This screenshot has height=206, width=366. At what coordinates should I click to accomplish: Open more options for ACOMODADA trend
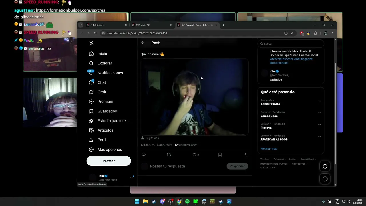tap(319, 101)
